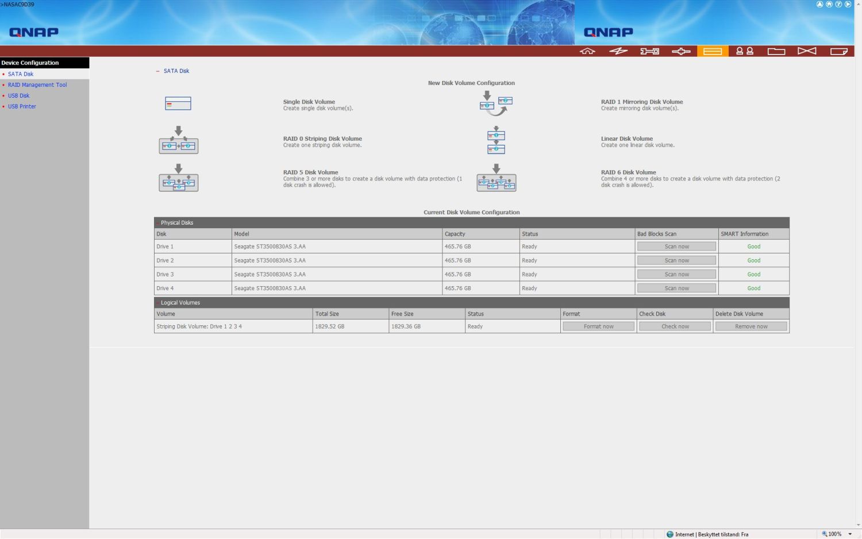Click the bowtie-shaped toolbar icon
862x539 pixels.
807,51
